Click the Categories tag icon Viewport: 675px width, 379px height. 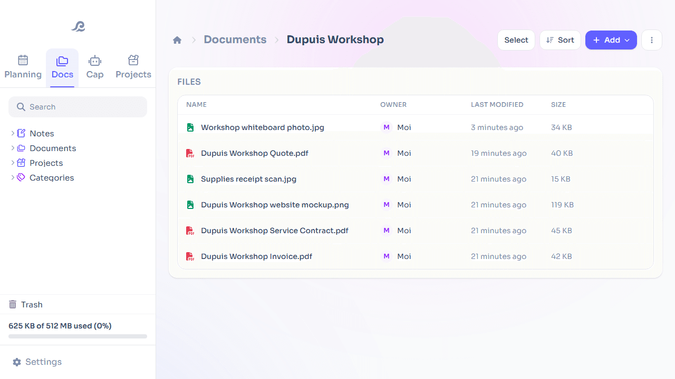(x=21, y=177)
